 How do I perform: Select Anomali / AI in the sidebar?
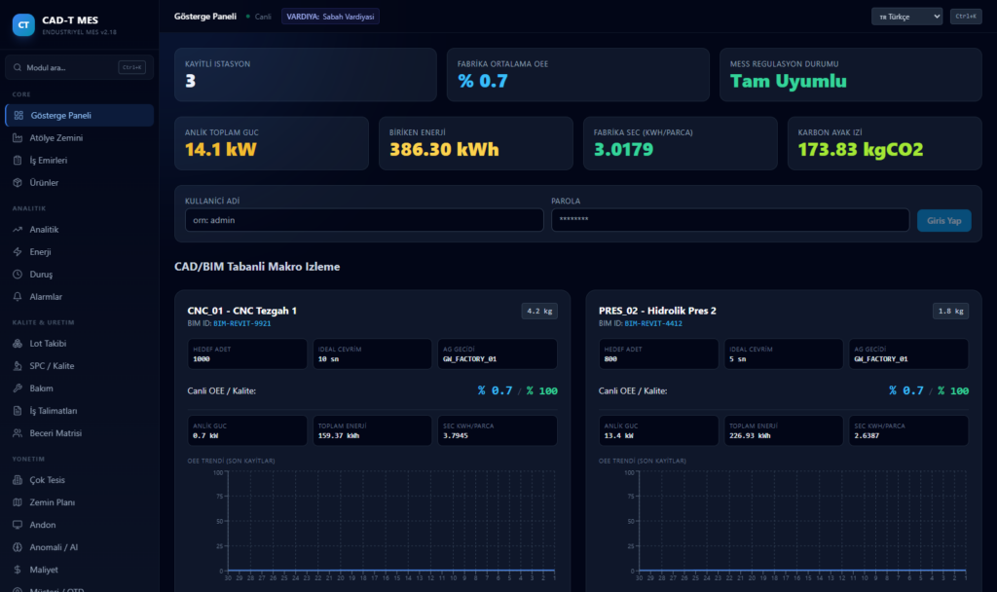80,547
